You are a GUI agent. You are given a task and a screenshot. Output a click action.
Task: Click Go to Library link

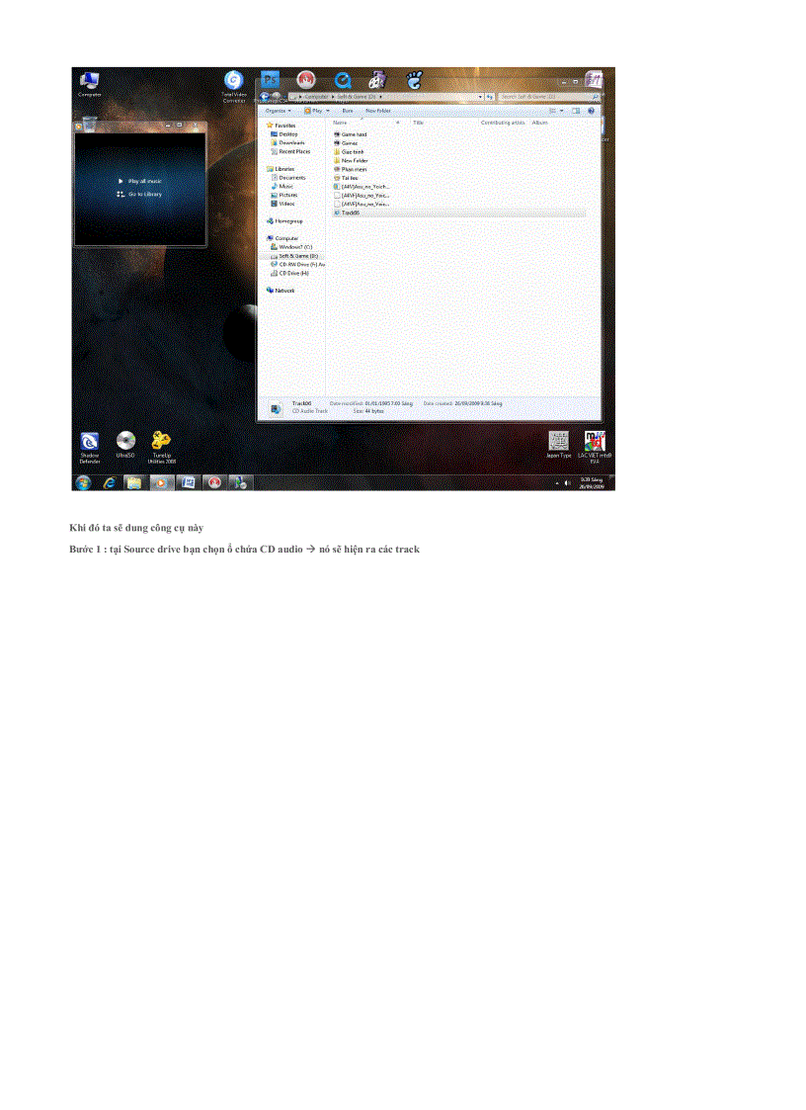[144, 194]
